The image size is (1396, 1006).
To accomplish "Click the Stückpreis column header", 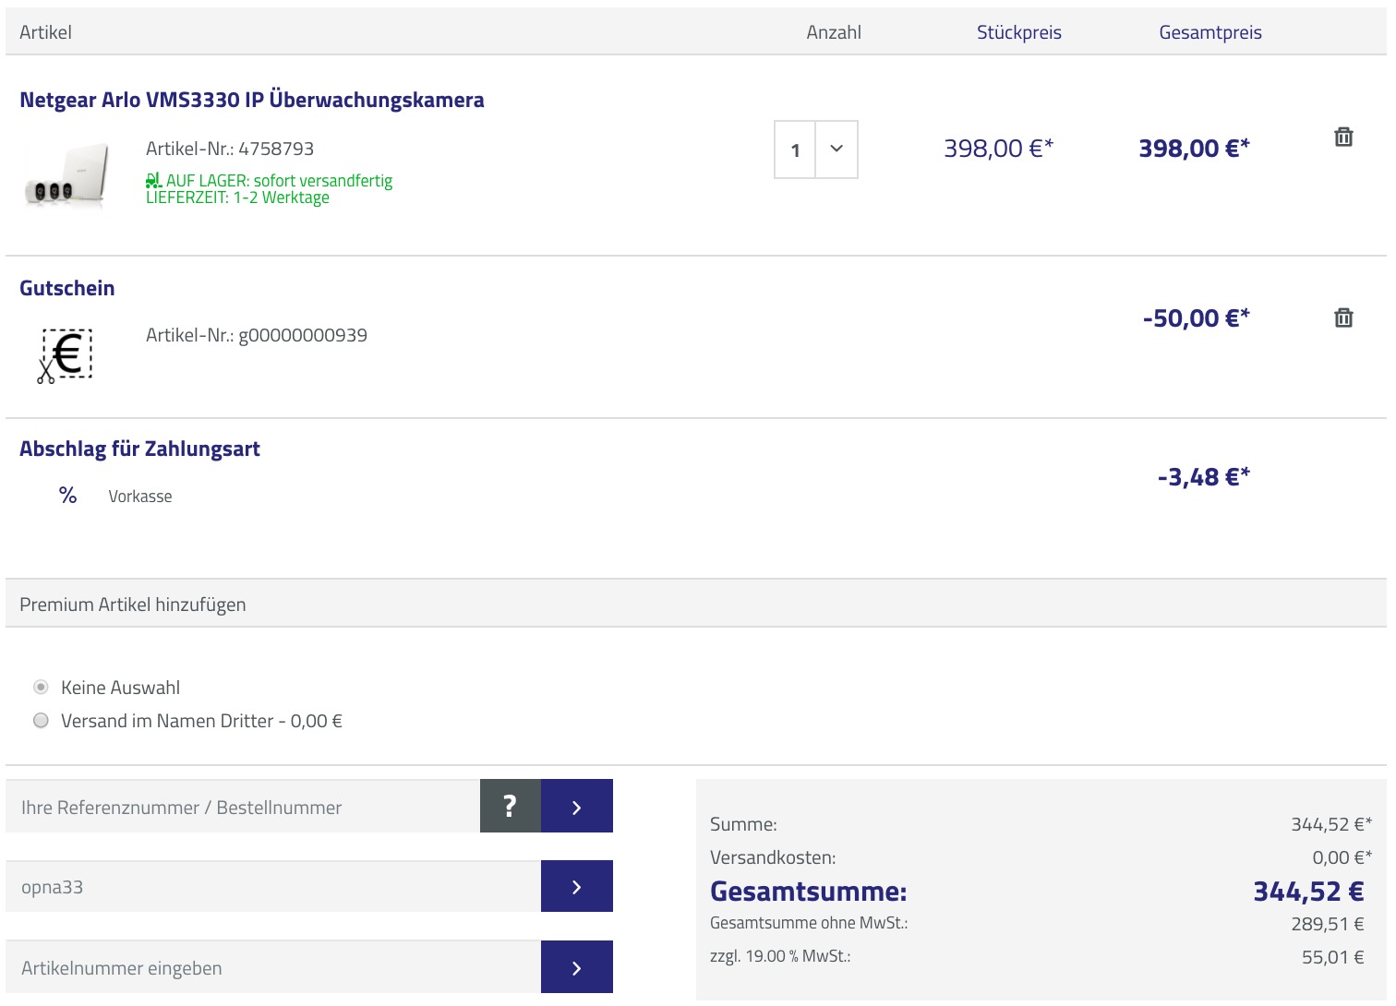I will pyautogui.click(x=1018, y=32).
